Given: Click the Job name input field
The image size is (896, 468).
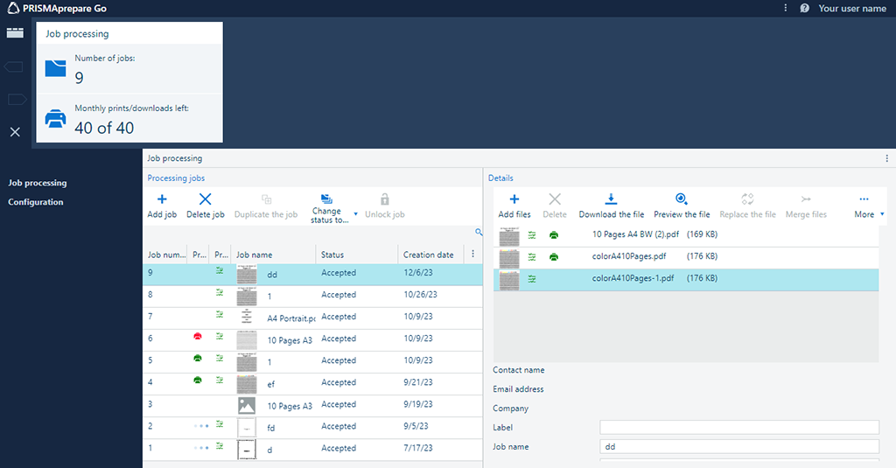Looking at the screenshot, I should pos(738,447).
